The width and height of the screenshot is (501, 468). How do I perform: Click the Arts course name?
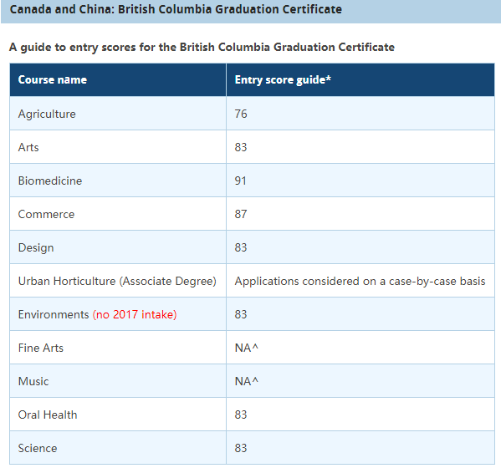[x=28, y=147]
